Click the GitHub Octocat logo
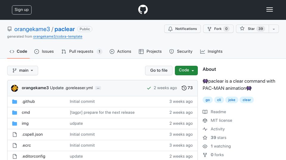The width and height of the screenshot is (286, 160). click(143, 9)
